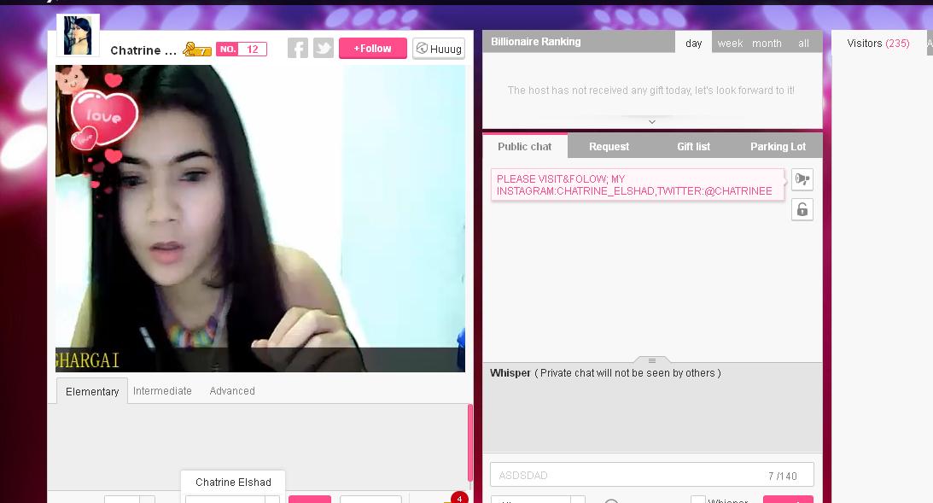Click the chat/whisper divider handle
Viewport: 933px width, 503px height.
(652, 360)
